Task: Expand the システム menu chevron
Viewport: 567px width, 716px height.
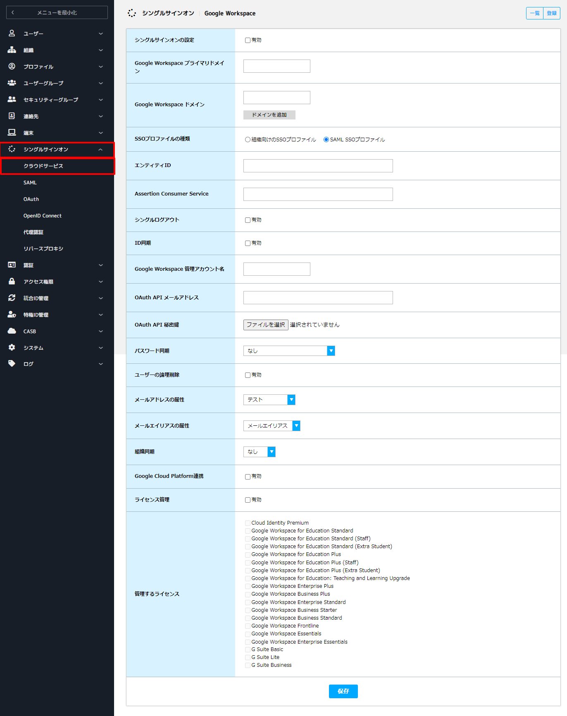Action: tap(101, 348)
